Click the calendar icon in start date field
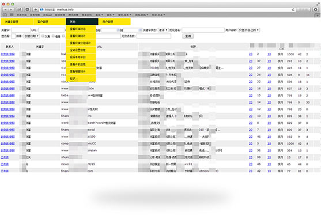 118,30
